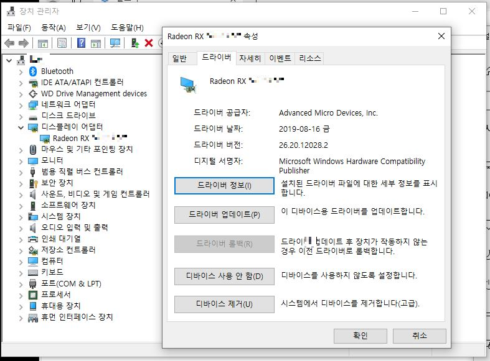Screen dimensions: 490x361
Task: Expand the 모니터 category
Action: click(x=21, y=162)
